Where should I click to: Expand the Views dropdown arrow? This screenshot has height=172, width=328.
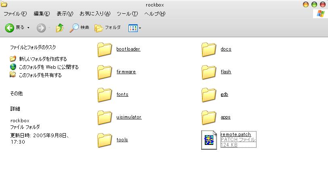pyautogui.click(x=140, y=28)
